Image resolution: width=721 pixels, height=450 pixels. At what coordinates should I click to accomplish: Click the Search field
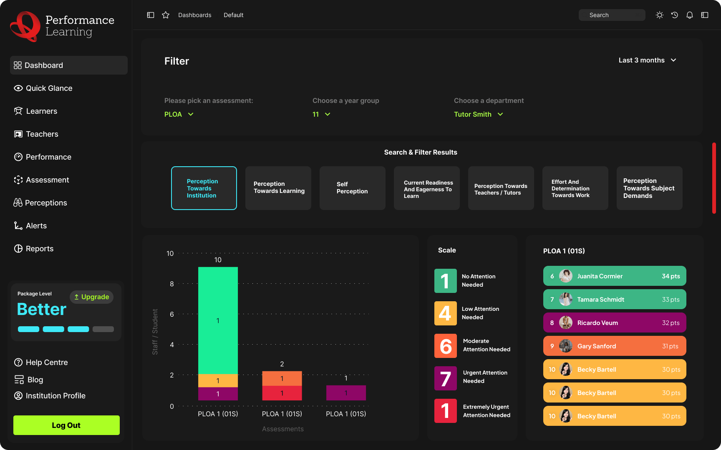click(612, 15)
